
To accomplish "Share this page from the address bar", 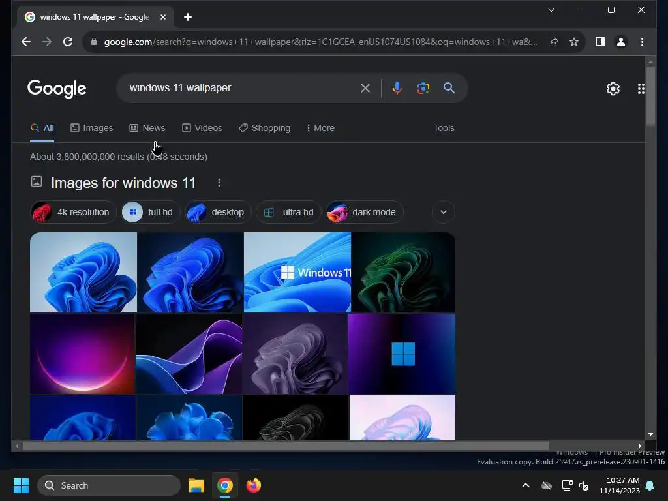I will pos(553,42).
